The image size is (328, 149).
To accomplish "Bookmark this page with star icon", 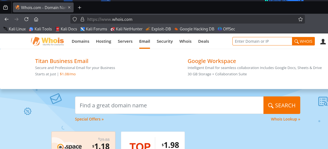I will (x=300, y=19).
